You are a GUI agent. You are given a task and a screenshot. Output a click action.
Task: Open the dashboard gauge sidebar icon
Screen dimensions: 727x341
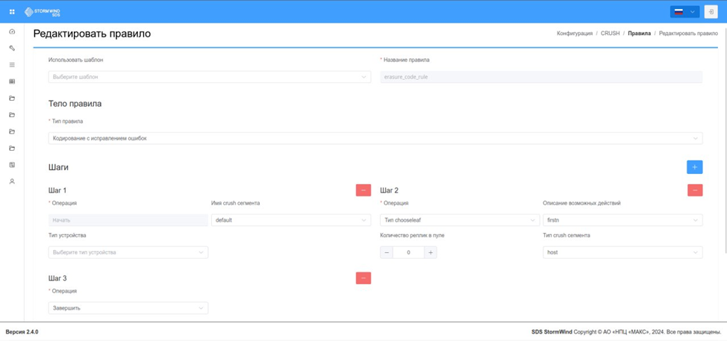coord(12,31)
